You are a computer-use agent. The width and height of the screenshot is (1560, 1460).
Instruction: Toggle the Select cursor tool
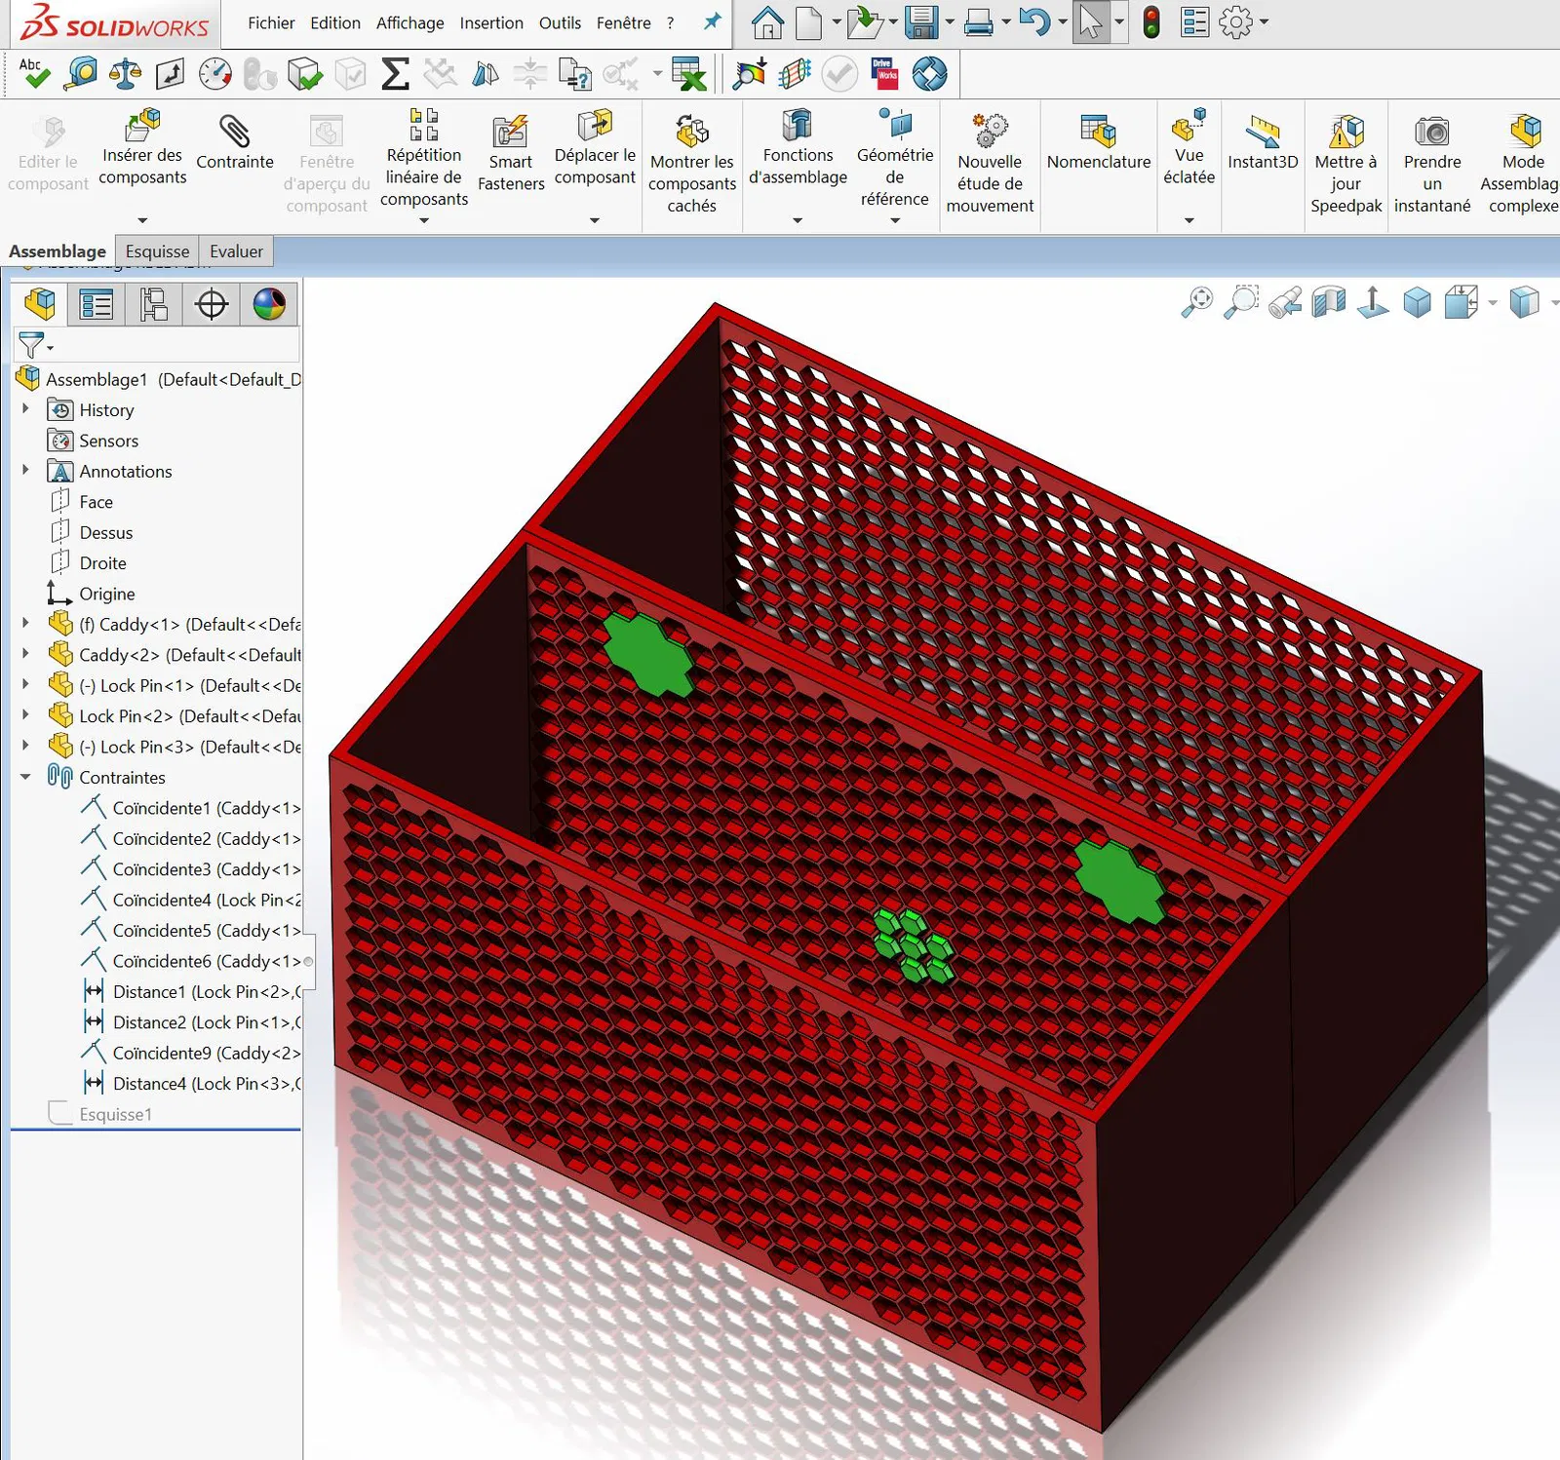tap(1090, 22)
